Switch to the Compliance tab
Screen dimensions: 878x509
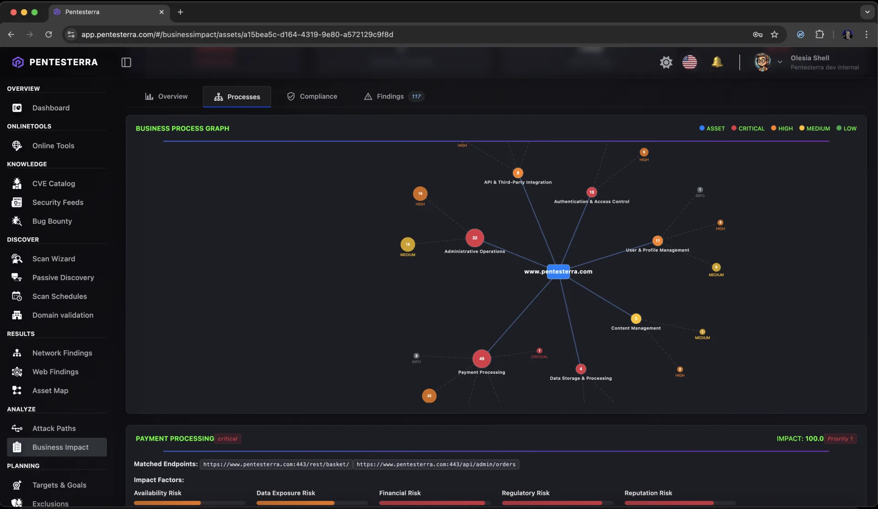point(317,96)
